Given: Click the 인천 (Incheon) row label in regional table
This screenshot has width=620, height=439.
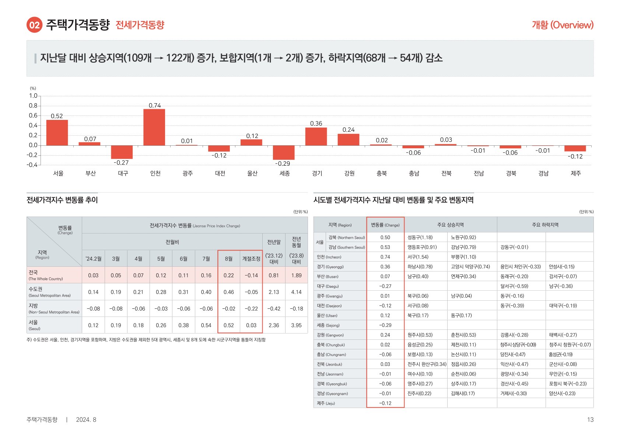Looking at the screenshot, I should (329, 257).
